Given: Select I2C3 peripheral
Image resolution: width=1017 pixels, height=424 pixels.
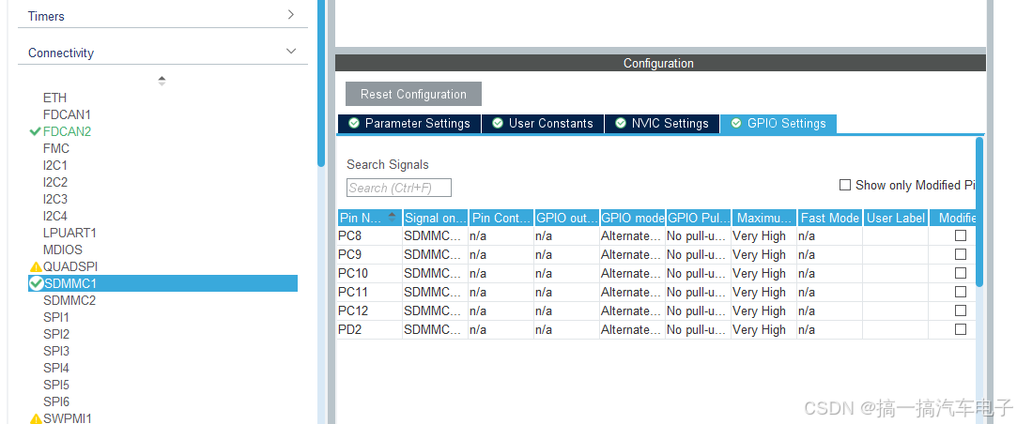Looking at the screenshot, I should coord(55,199).
